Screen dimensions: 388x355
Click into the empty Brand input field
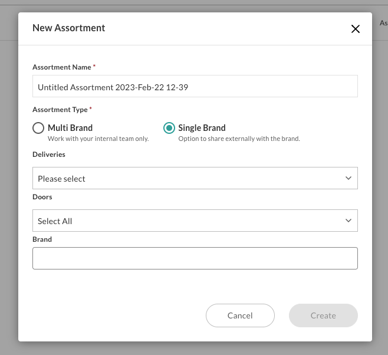[x=195, y=258]
